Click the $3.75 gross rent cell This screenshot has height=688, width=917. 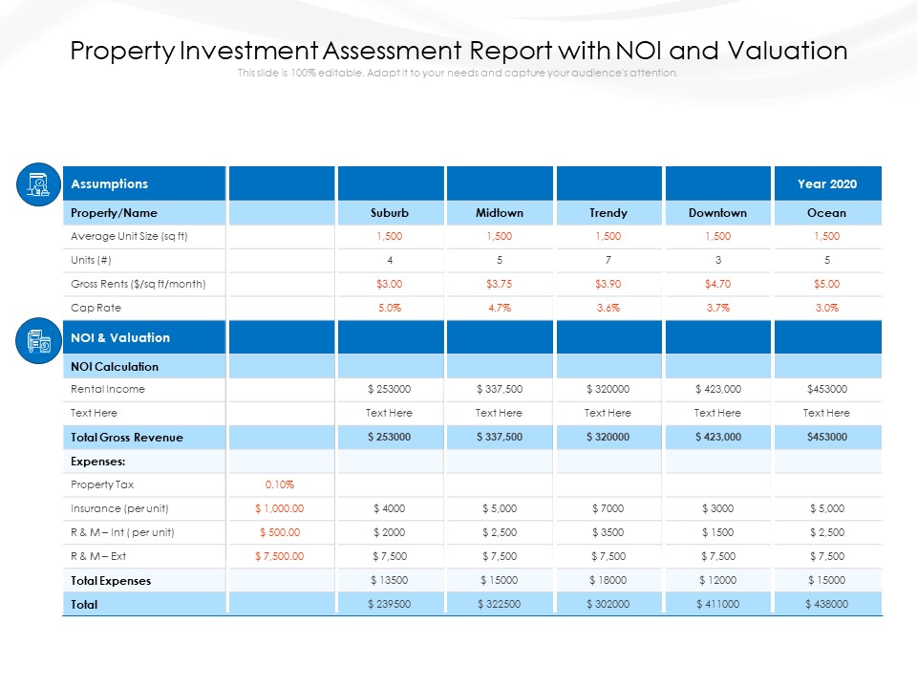pyautogui.click(x=500, y=284)
